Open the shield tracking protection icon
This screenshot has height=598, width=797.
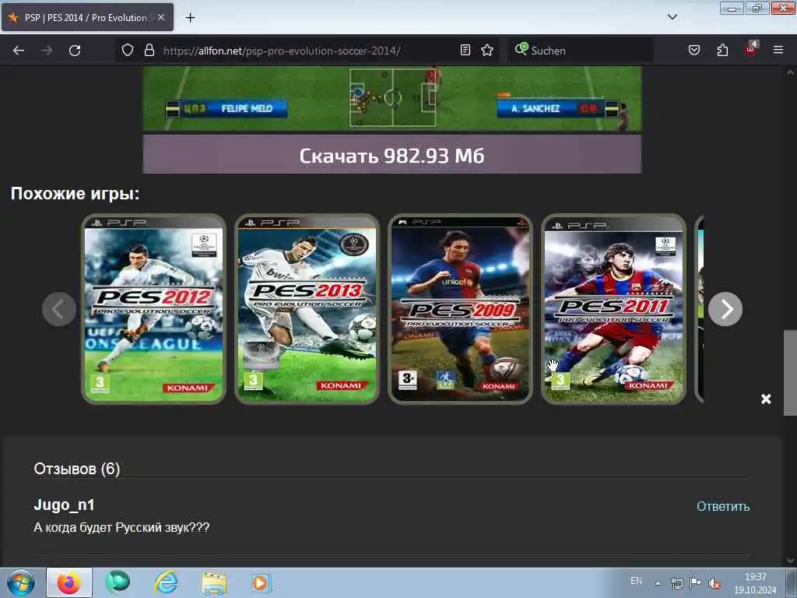tap(128, 51)
